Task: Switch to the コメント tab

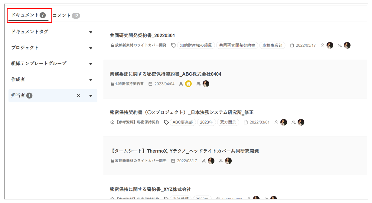Action: click(x=66, y=15)
